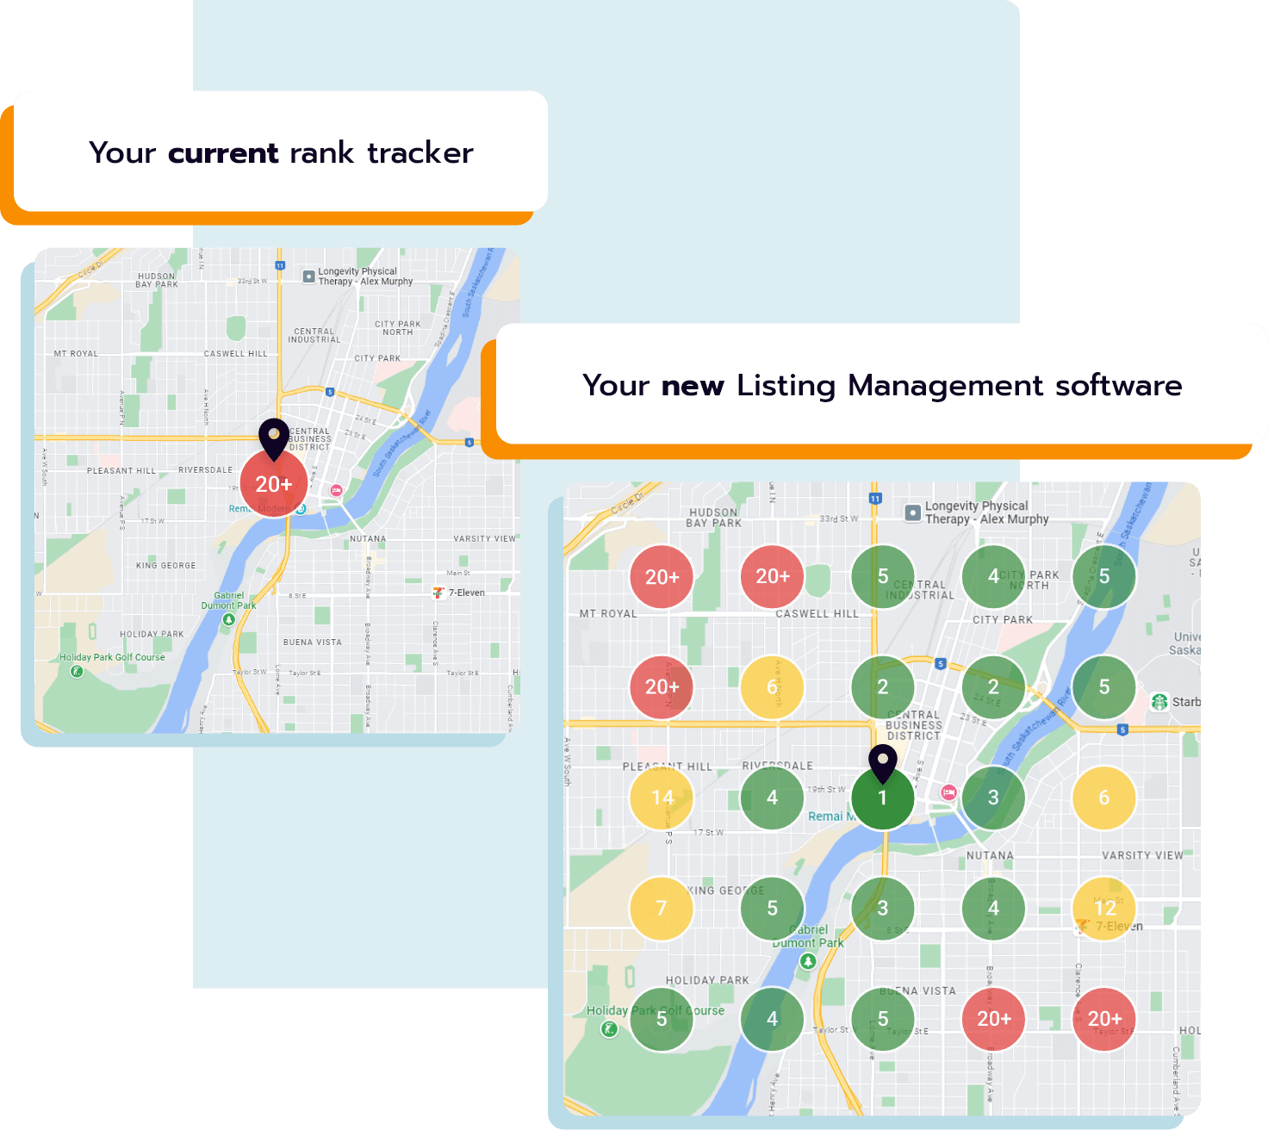Select the red 20+ rank circle on the current tracker map
Viewport: 1268px width, 1130px height.
pos(274,484)
